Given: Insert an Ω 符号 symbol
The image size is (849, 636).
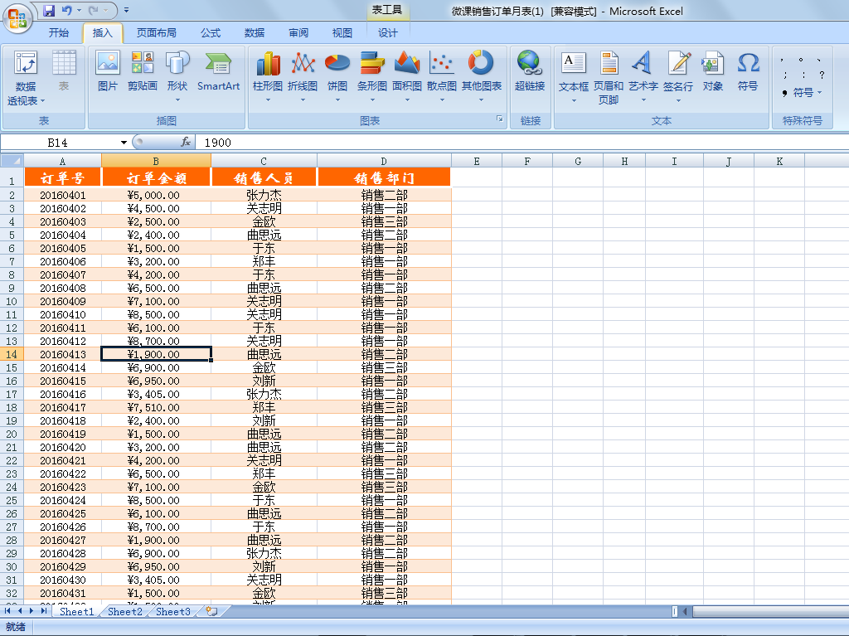Looking at the screenshot, I should (748, 70).
